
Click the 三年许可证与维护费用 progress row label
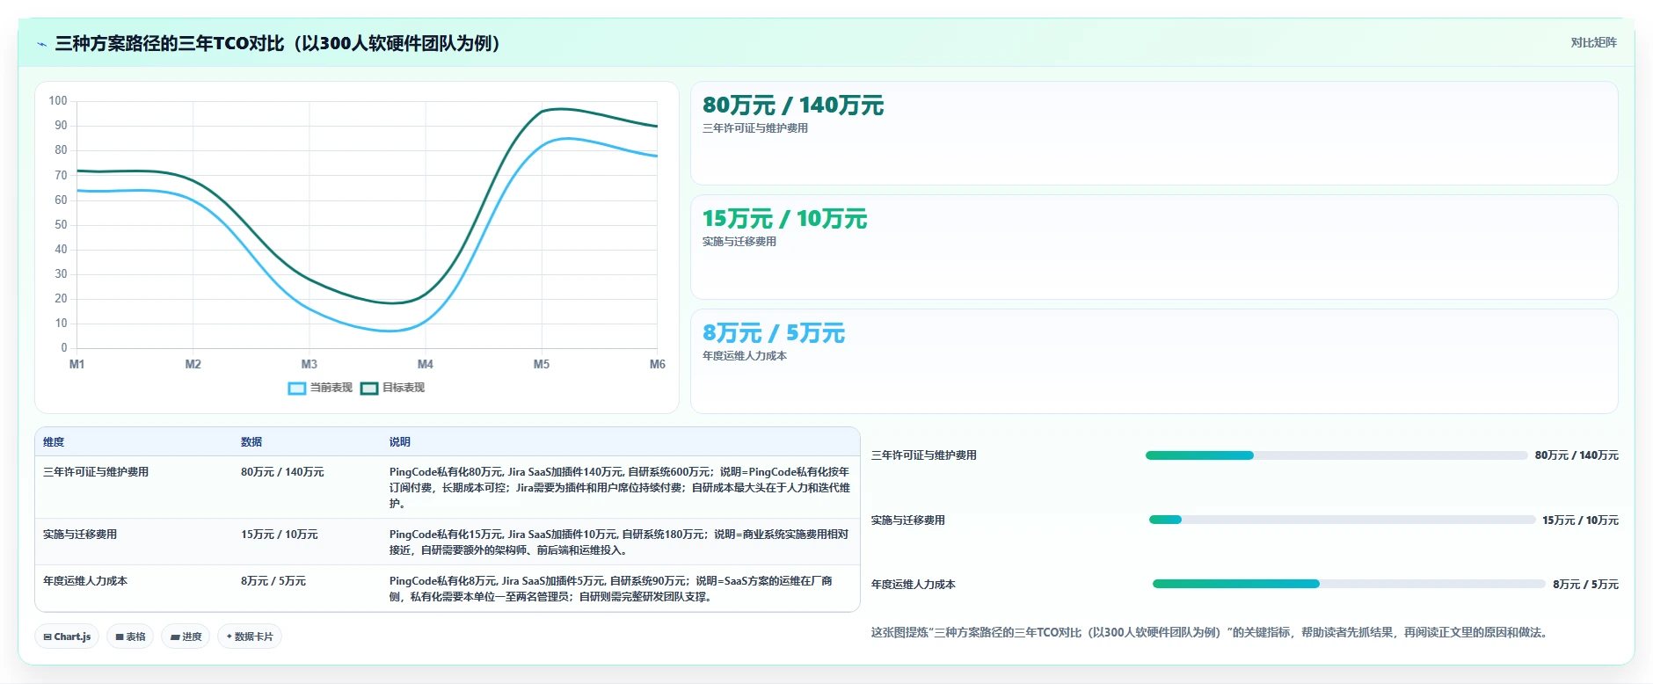tap(924, 455)
